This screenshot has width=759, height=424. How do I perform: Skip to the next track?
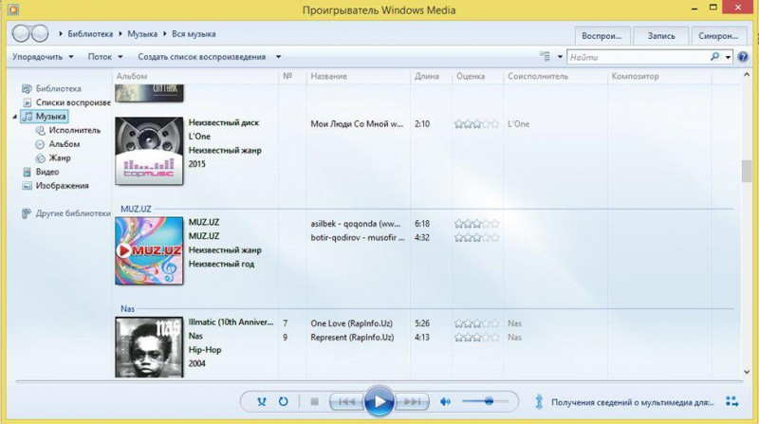click(x=412, y=401)
